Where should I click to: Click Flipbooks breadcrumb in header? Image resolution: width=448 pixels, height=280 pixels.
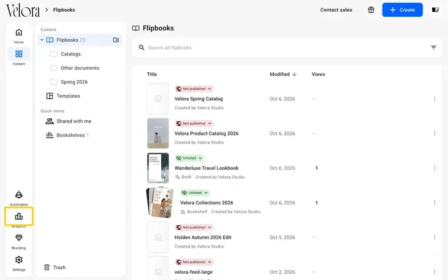tap(64, 10)
